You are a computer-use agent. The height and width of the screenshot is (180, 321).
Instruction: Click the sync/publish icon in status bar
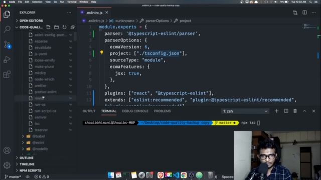28,176
